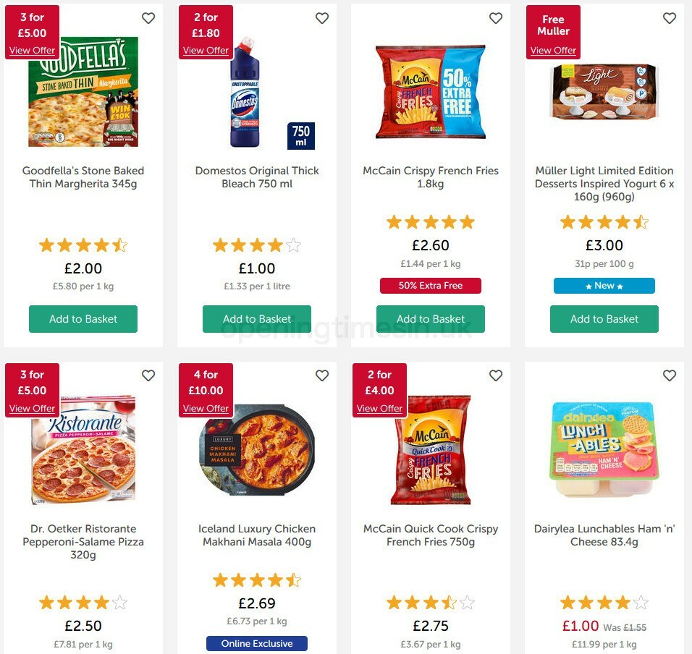Open the 2 for £4.00 McCain offer
Viewport: 692px width, 654px height.
tap(379, 408)
